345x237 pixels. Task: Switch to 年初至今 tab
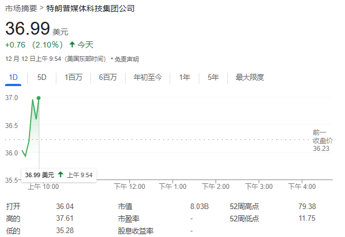point(148,78)
